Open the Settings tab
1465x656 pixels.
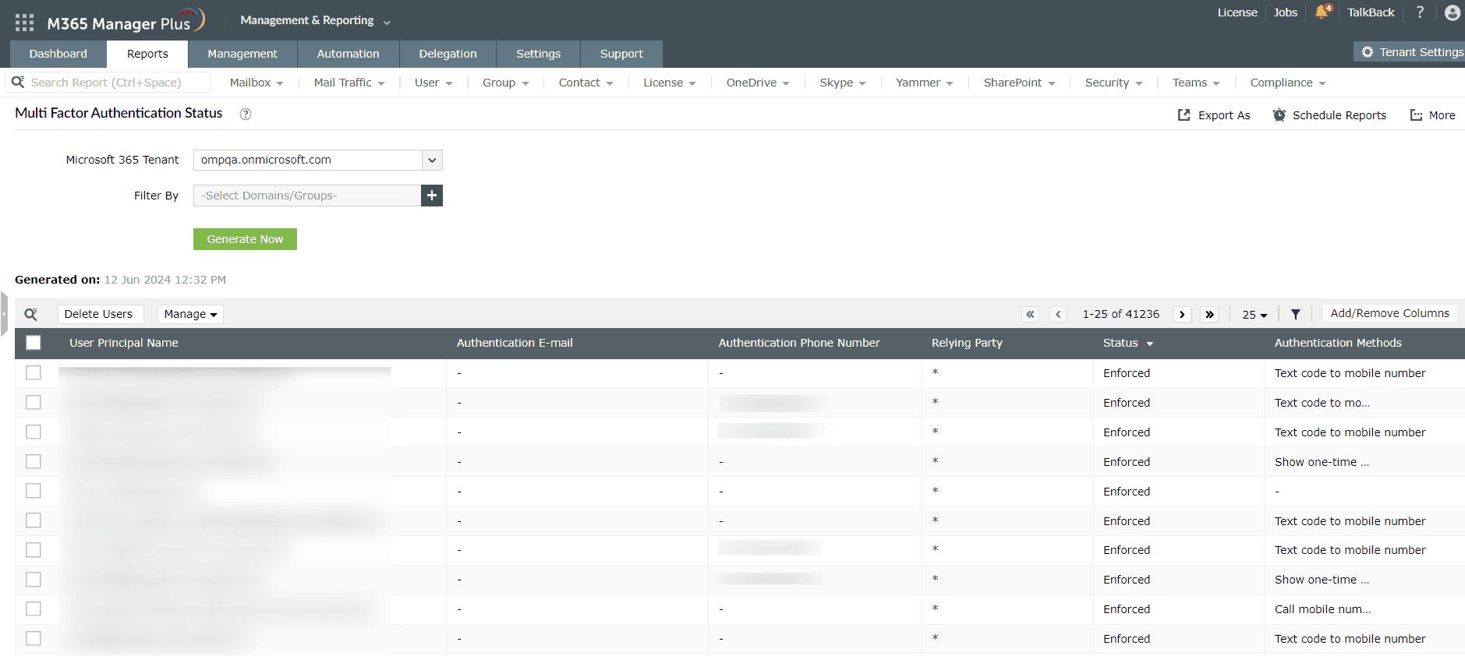(538, 54)
